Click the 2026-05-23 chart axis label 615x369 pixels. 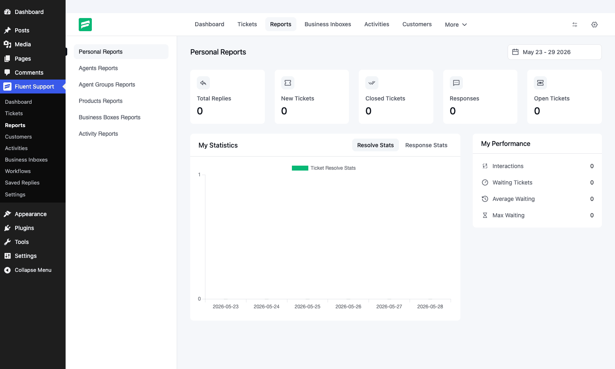click(225, 307)
